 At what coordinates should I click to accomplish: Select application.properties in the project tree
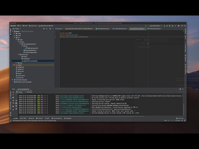(30, 61)
